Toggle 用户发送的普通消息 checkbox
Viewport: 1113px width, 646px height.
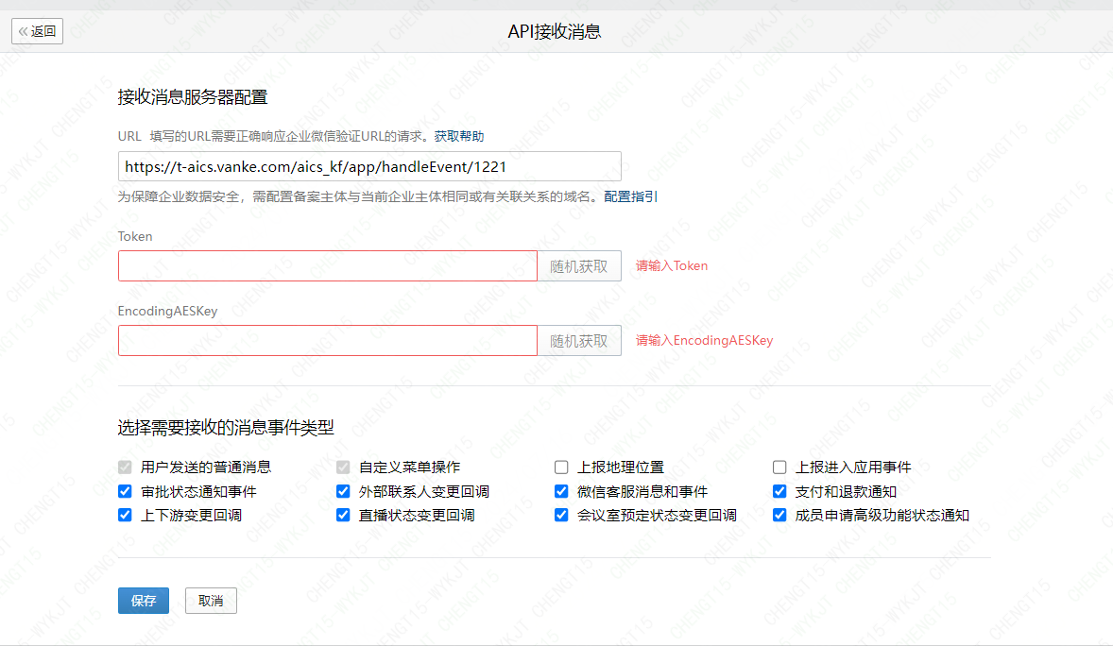(x=125, y=467)
